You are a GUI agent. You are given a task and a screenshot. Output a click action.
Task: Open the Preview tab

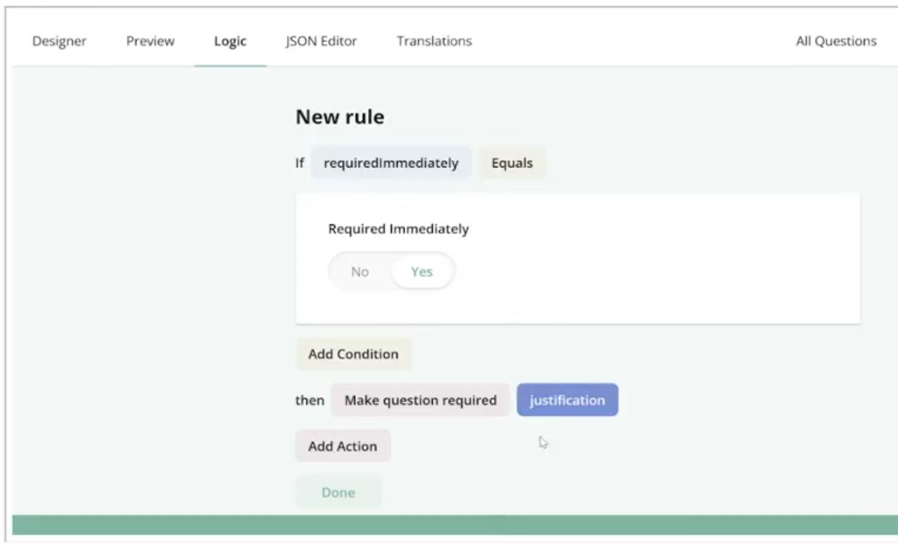[x=150, y=41]
